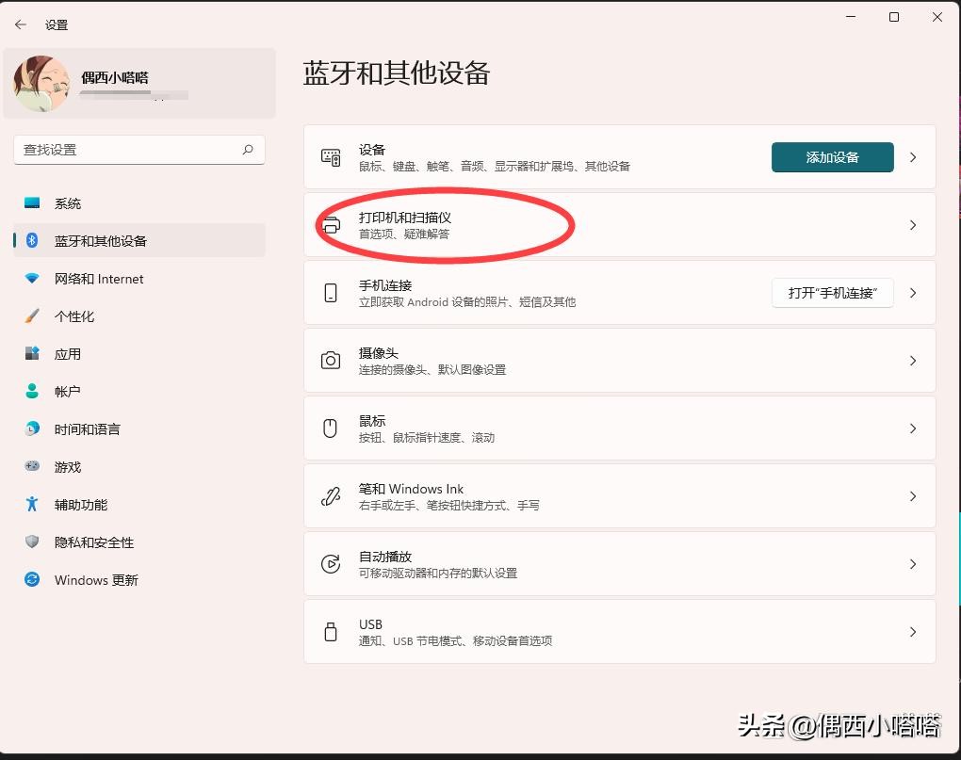Switch to the 系统 settings section
Image resolution: width=961 pixels, height=760 pixels.
coord(66,203)
